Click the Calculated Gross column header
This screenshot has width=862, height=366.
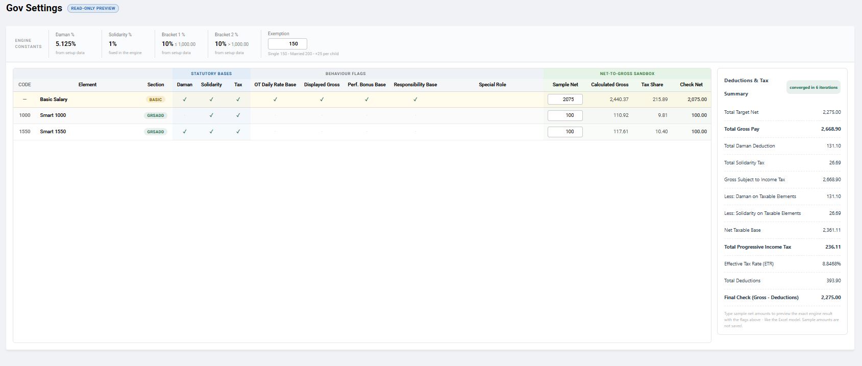coord(610,85)
